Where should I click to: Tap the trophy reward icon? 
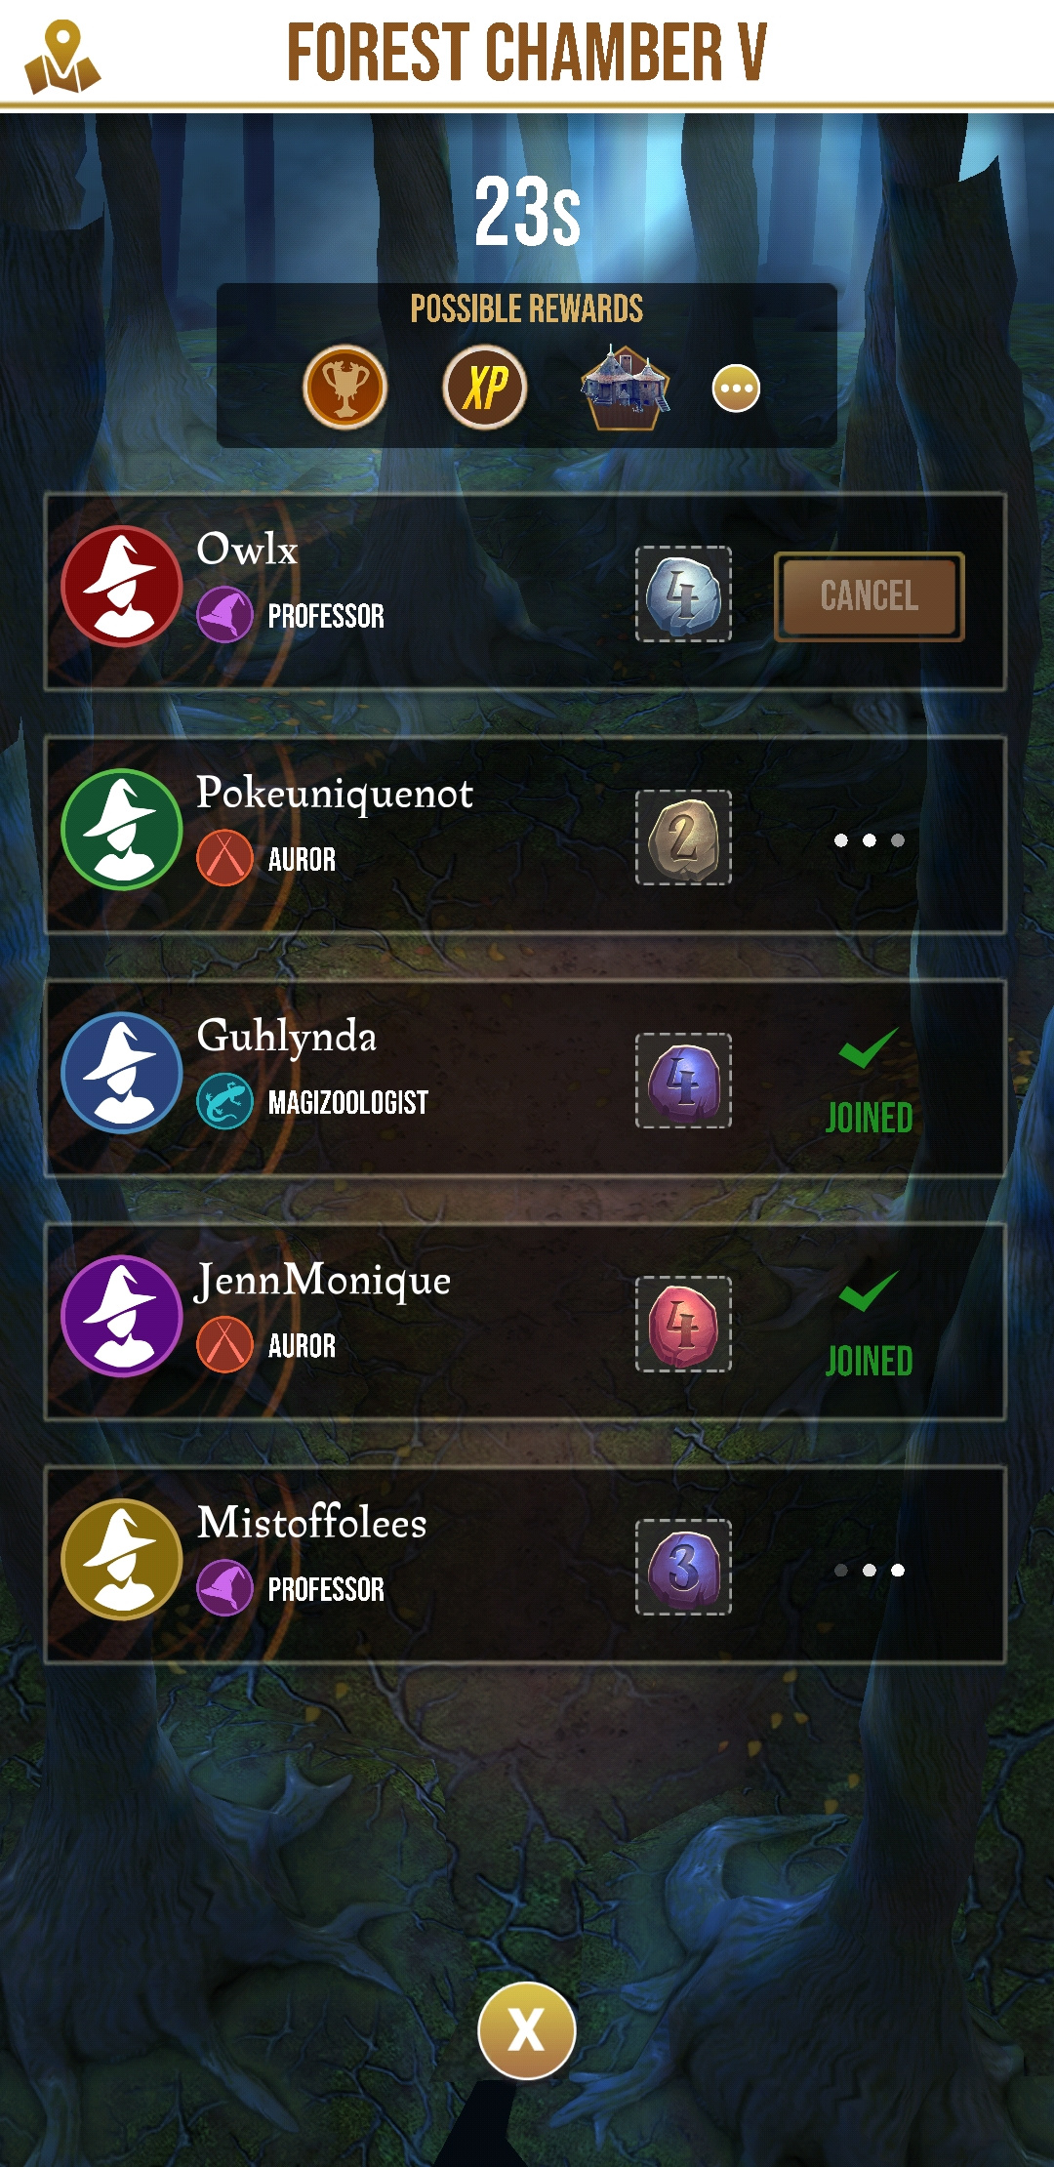pyautogui.click(x=345, y=388)
